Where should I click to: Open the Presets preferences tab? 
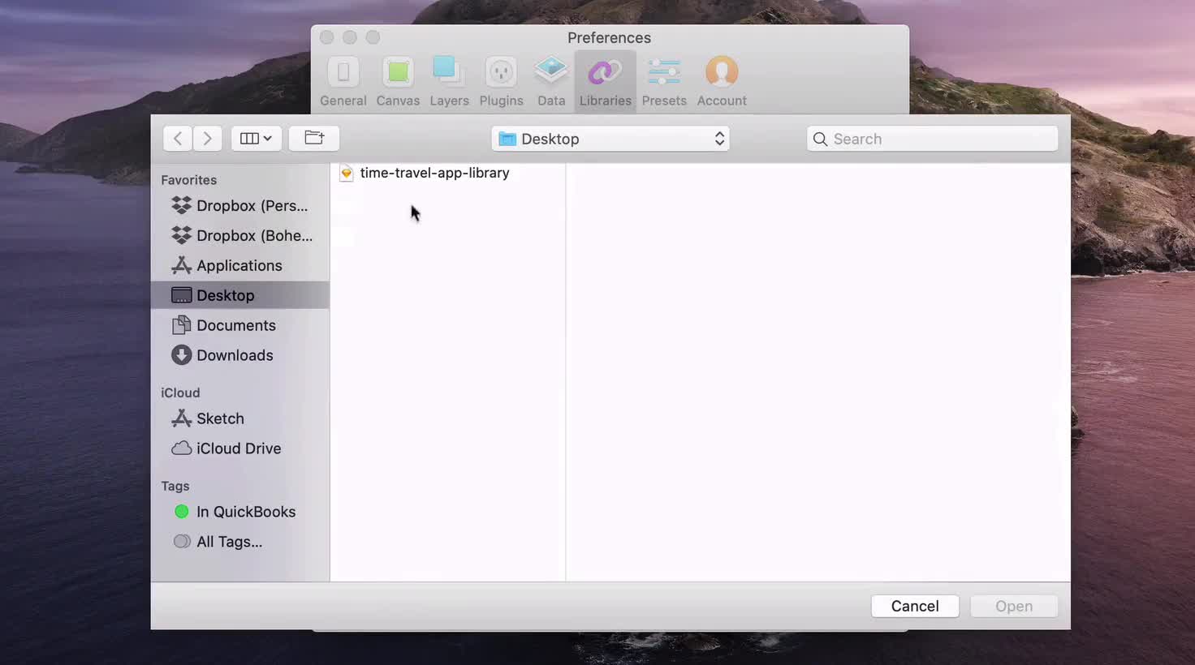click(664, 82)
